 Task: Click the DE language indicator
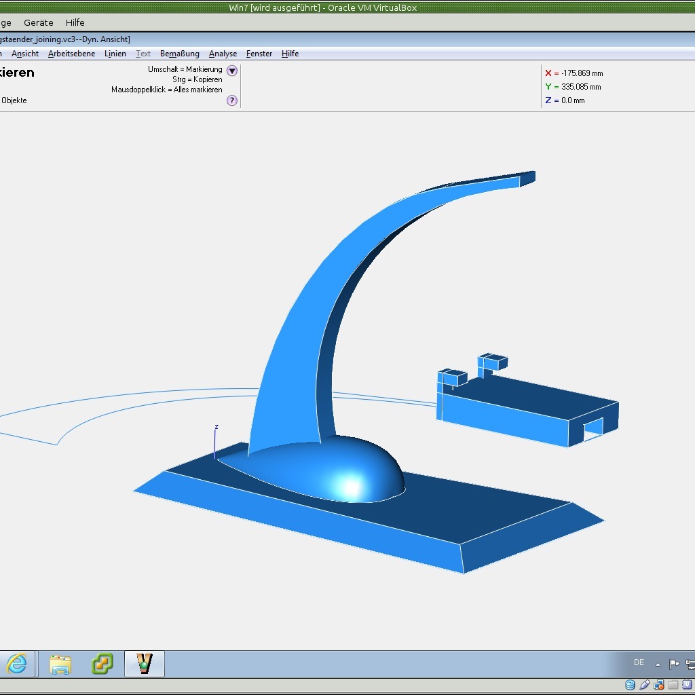(x=639, y=662)
